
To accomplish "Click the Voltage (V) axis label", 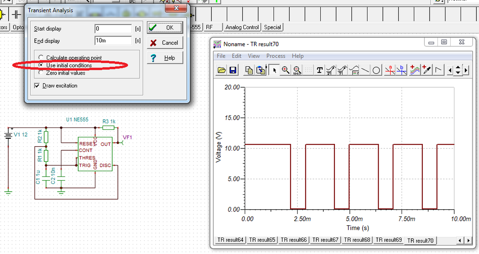I will point(219,148).
